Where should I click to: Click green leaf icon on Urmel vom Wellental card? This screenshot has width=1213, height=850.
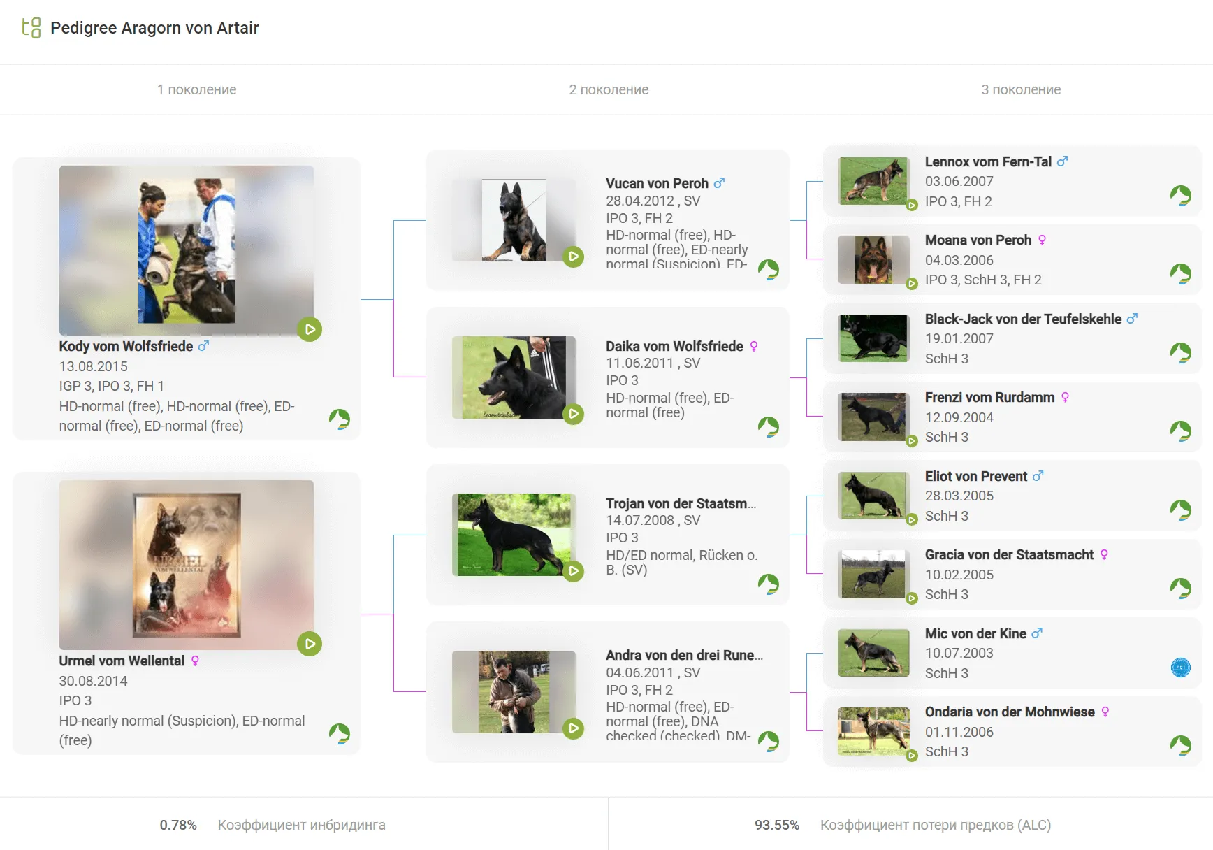click(x=340, y=733)
